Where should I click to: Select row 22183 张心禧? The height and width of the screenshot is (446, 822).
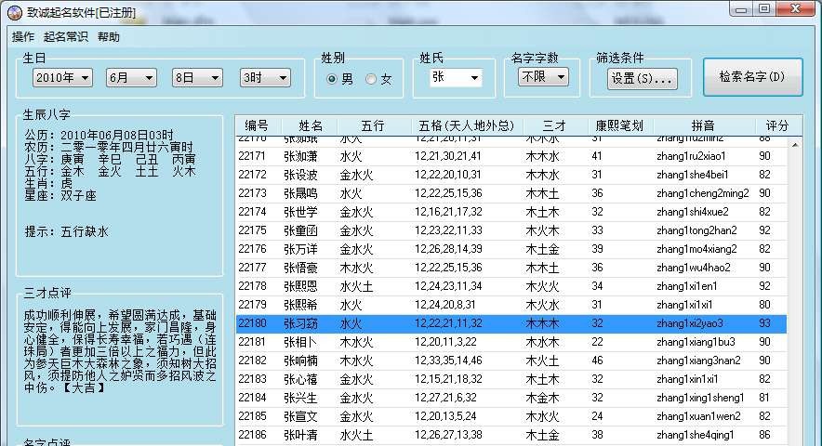(x=511, y=379)
